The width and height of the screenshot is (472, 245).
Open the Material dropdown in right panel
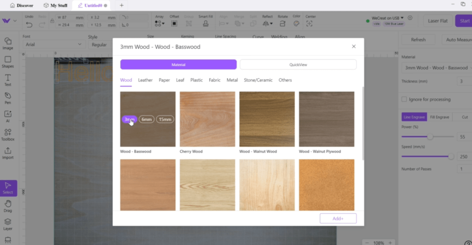click(436, 68)
